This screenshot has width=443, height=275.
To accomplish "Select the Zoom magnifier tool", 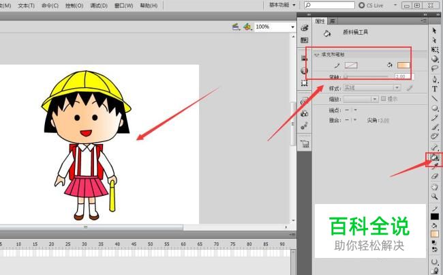I will click(x=435, y=197).
